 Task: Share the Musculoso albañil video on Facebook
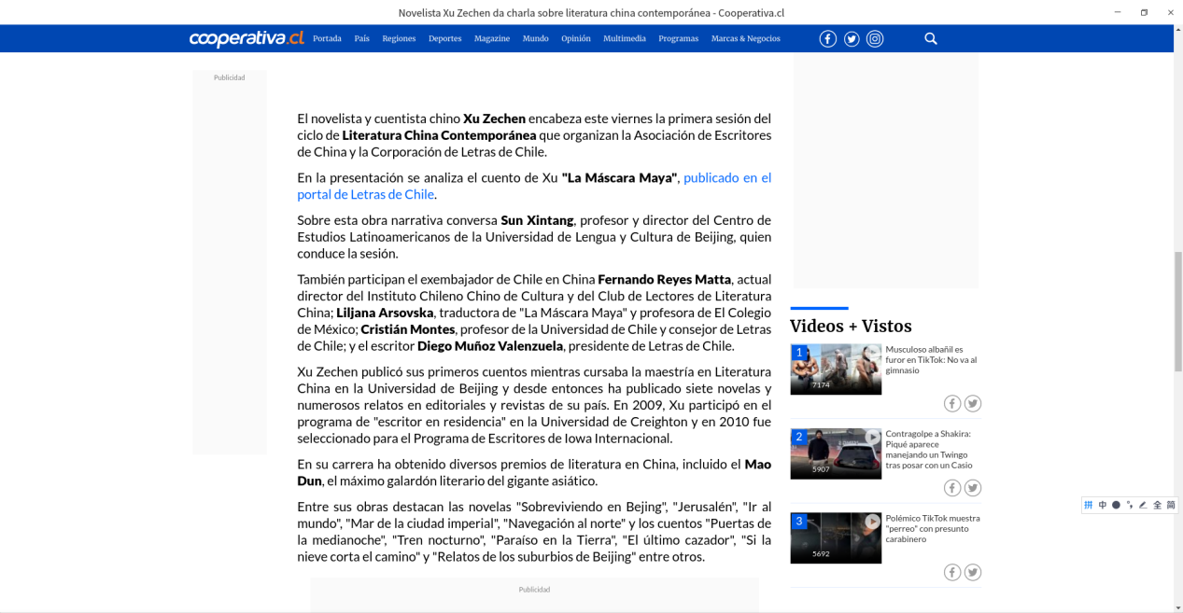[951, 403]
